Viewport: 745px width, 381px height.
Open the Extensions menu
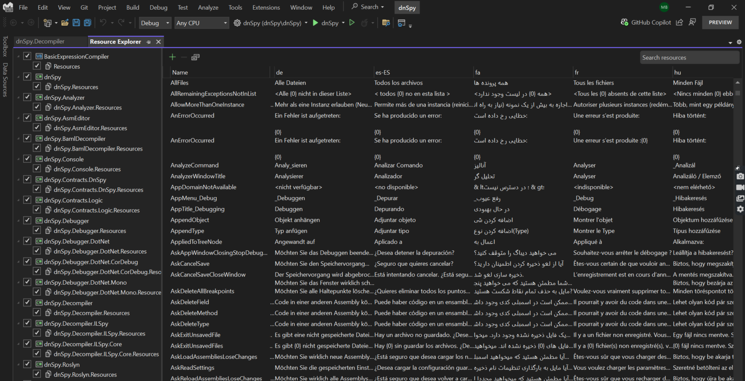[x=266, y=7]
